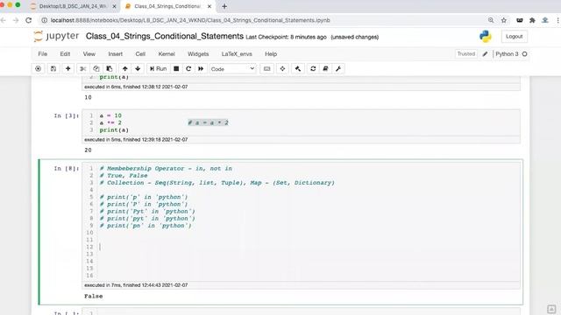The image size is (561, 315).
Task: Click output value 20
Action: (x=88, y=150)
